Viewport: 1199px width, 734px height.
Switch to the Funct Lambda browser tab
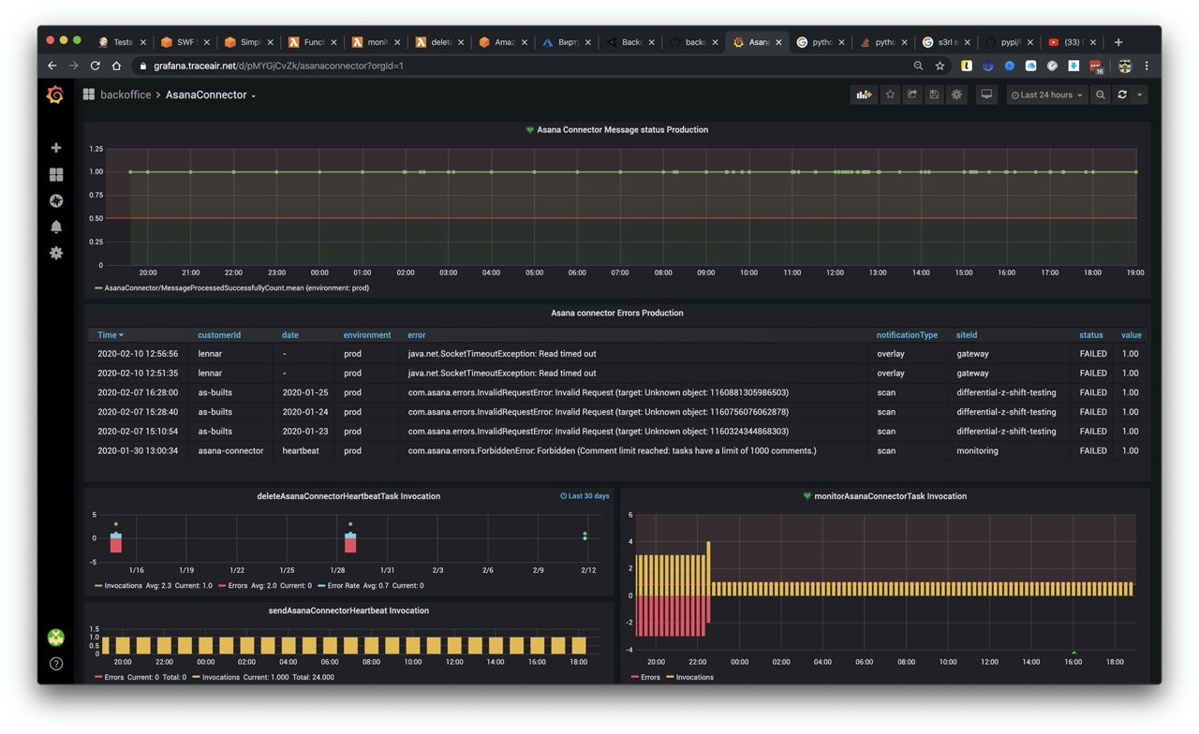pos(313,42)
